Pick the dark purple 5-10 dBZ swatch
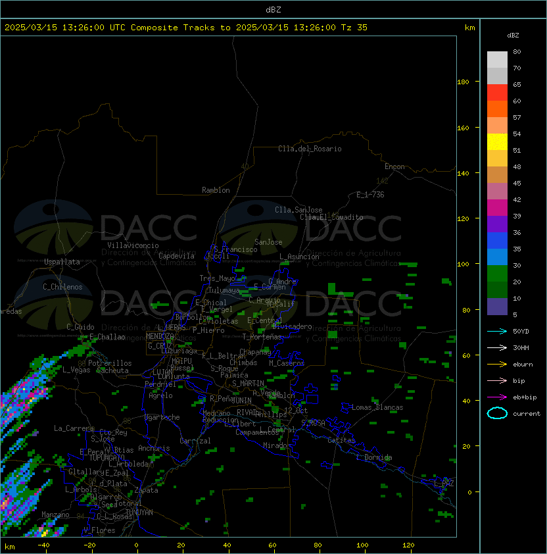Screen dimensions: 547x554 tap(497, 307)
